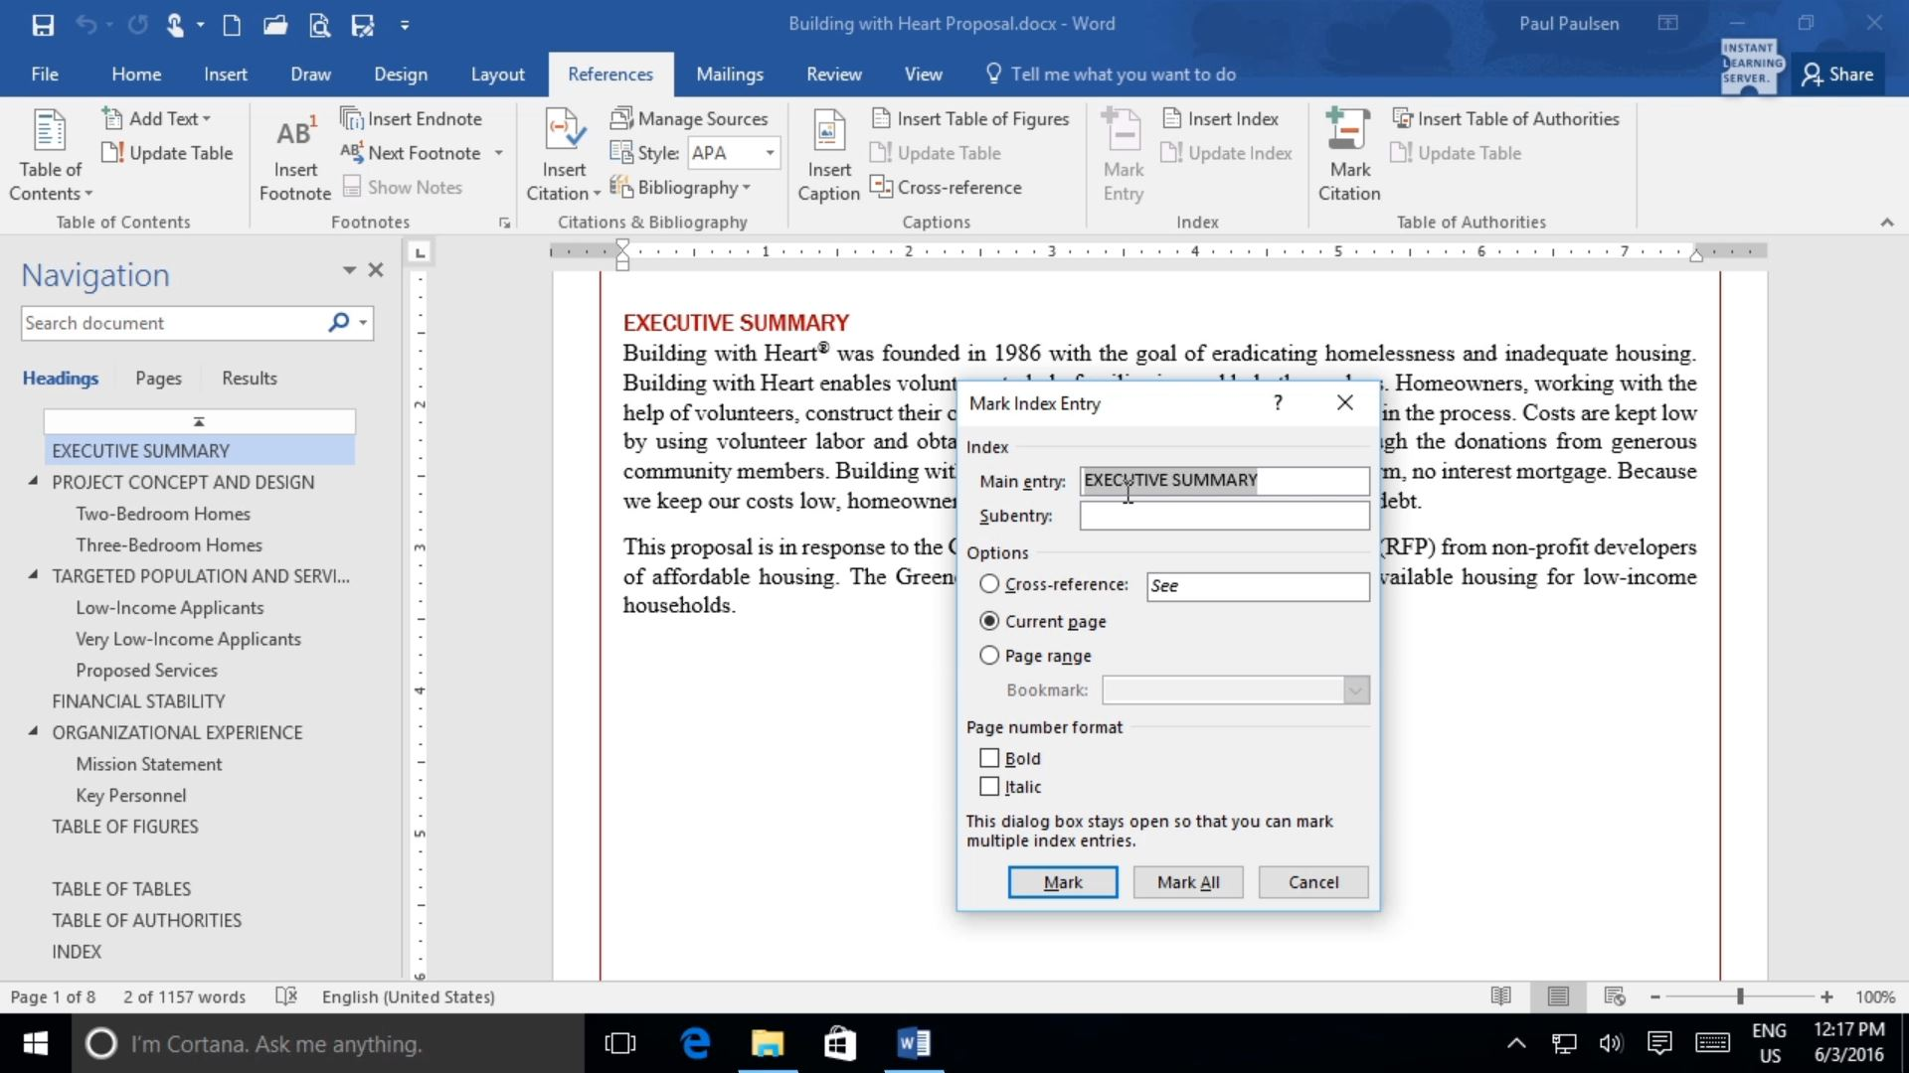Image resolution: width=1909 pixels, height=1073 pixels.
Task: Collapse the ORGANIZATIONAL EXPERIENCE heading
Action: (x=33, y=732)
